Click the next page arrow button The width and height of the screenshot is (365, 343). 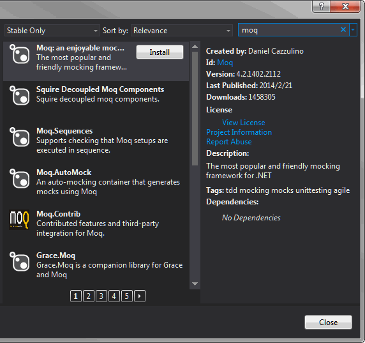(140, 296)
